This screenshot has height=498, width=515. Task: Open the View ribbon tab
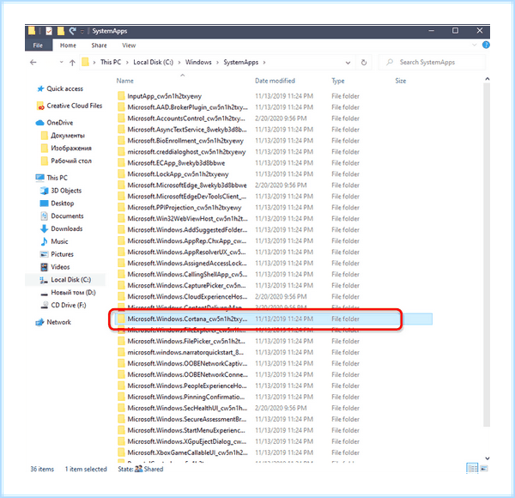(x=129, y=46)
